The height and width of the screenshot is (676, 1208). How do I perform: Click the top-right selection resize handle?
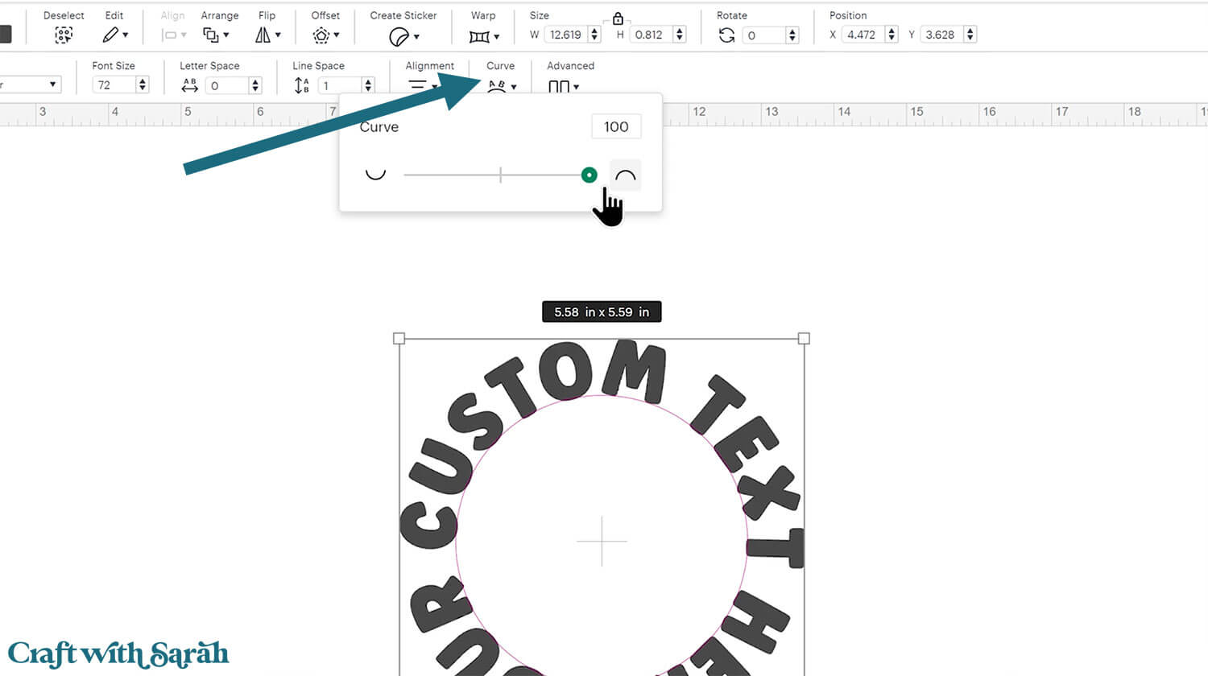pos(804,339)
